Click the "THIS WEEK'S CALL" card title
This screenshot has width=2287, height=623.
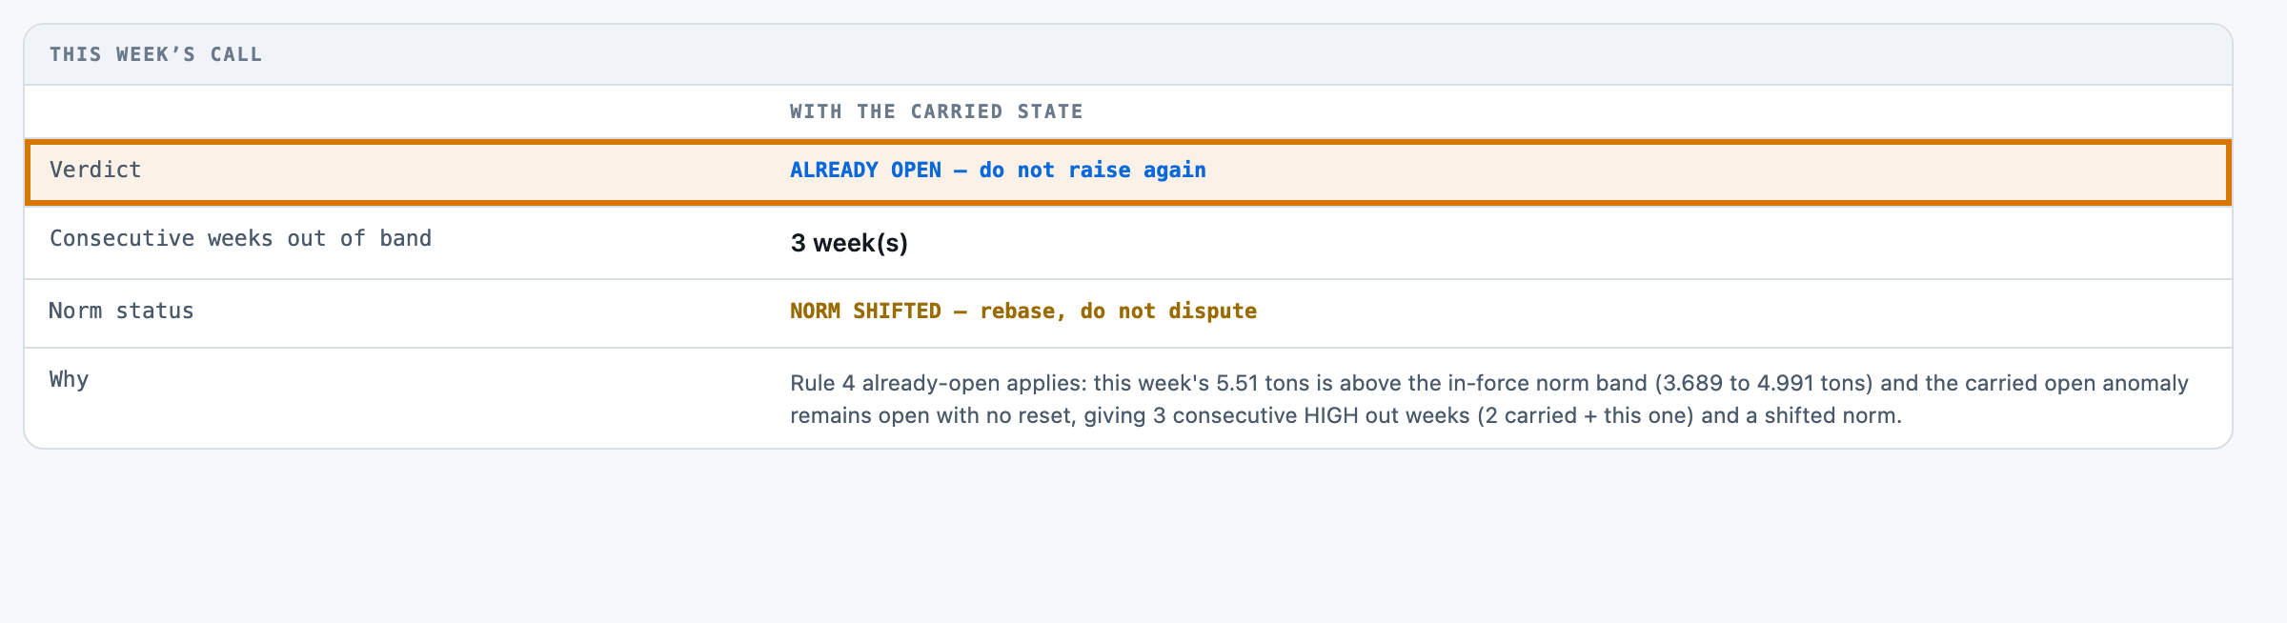click(156, 54)
